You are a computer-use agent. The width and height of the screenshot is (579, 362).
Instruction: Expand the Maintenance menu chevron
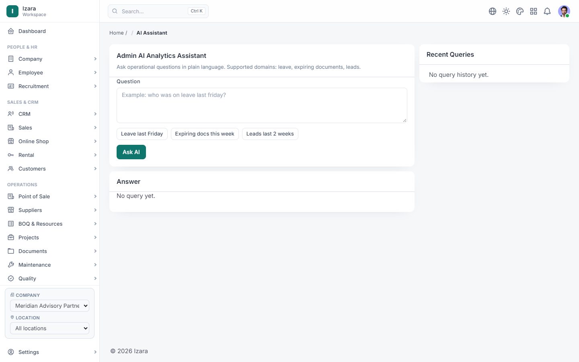(x=95, y=265)
